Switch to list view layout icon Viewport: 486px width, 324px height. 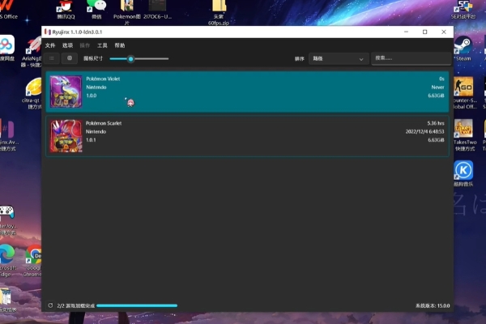tap(53, 58)
